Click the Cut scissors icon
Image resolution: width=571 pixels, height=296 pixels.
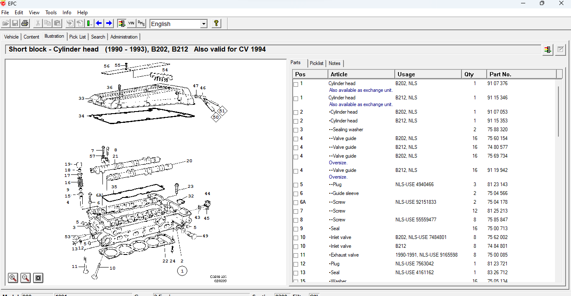tap(37, 23)
